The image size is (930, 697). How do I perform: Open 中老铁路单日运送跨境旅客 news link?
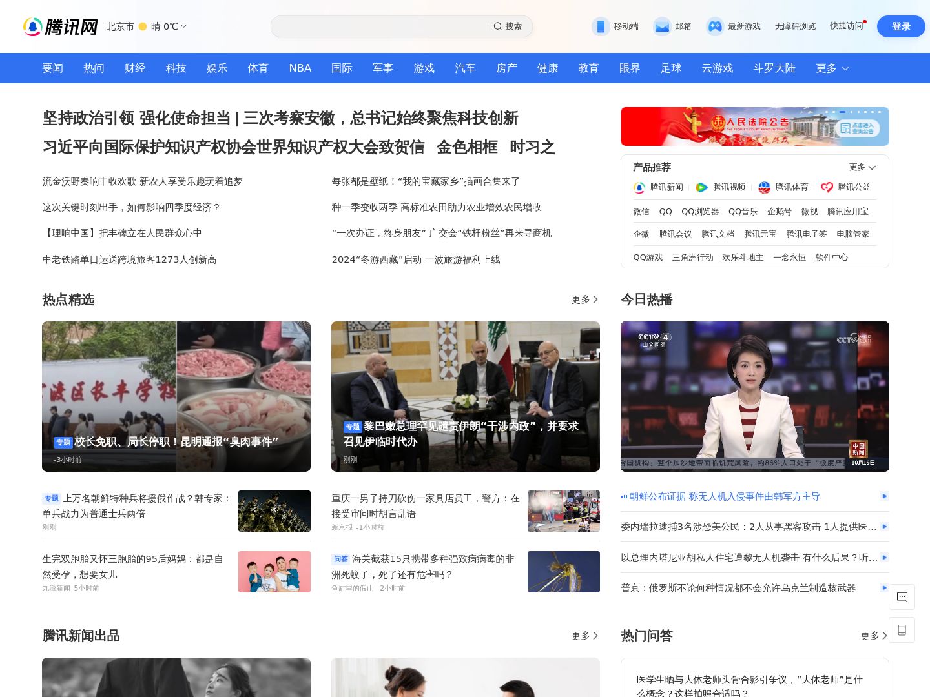[x=129, y=259]
